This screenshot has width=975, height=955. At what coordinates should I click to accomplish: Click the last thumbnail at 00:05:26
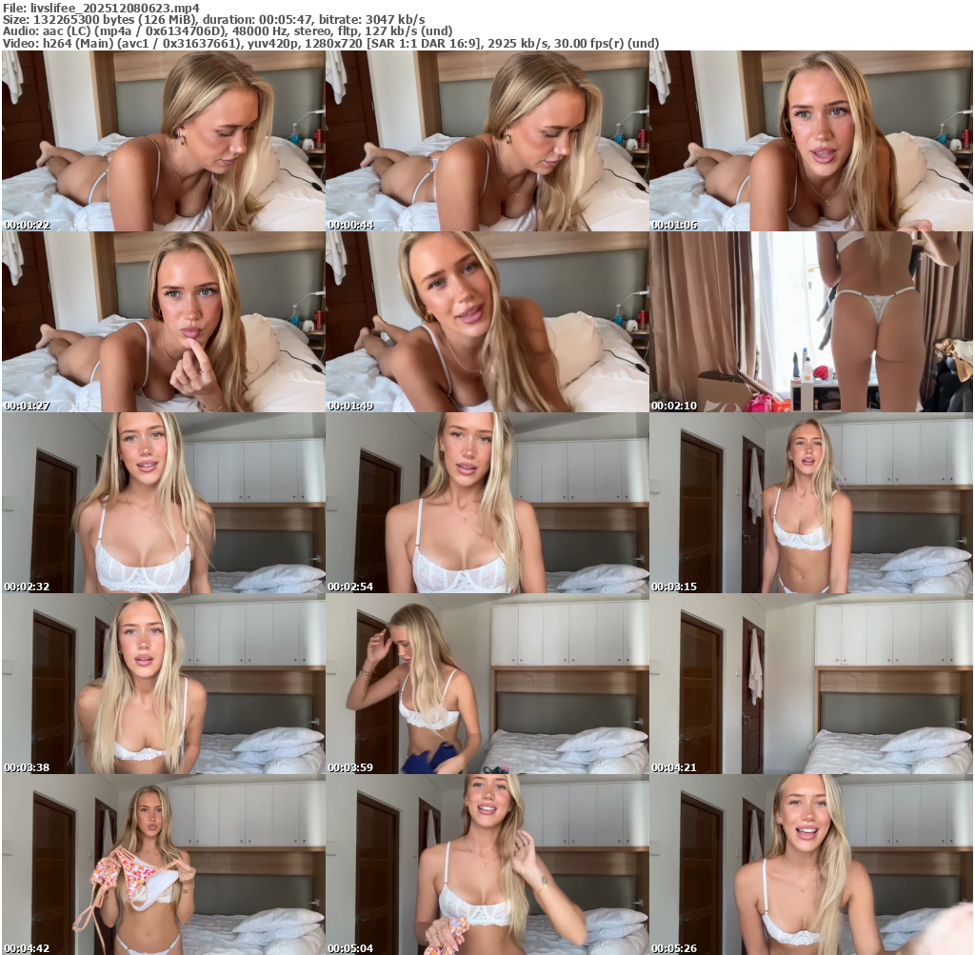810,865
